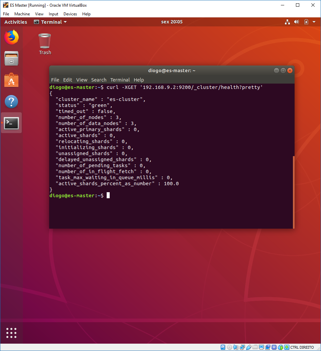The width and height of the screenshot is (321, 351).
Task: Close the diogo@es-master terminal window
Action: coord(290,71)
